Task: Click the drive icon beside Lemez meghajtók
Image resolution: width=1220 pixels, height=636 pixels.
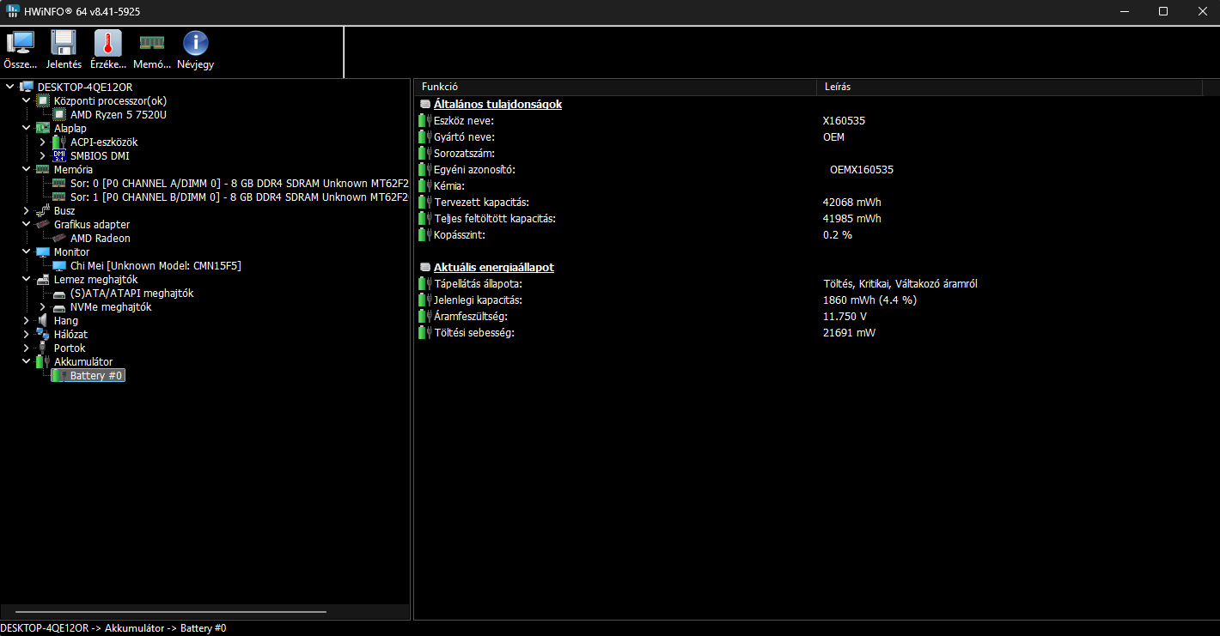Action: click(x=43, y=279)
